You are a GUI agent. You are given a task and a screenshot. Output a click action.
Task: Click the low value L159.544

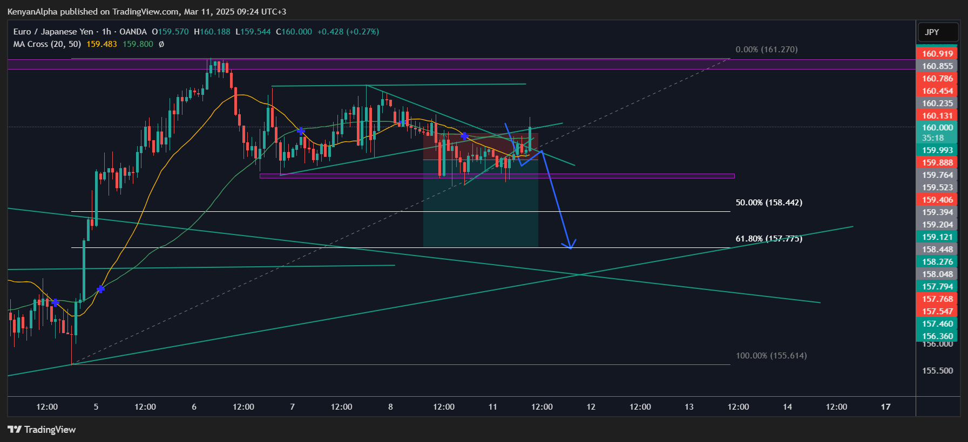(x=253, y=32)
